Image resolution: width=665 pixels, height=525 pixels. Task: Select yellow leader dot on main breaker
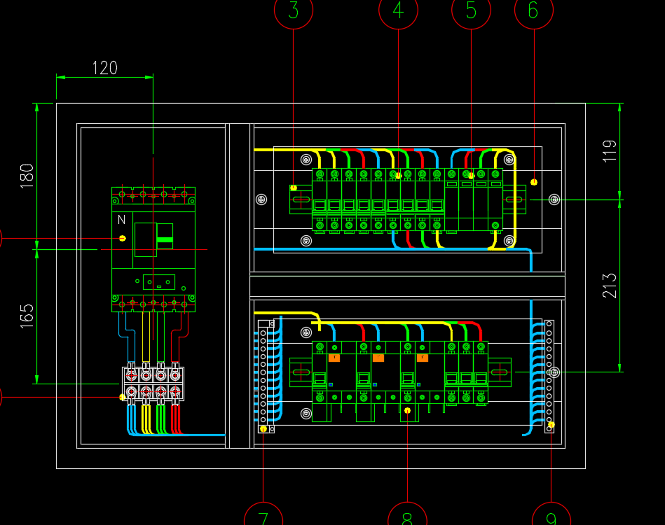tap(123, 239)
